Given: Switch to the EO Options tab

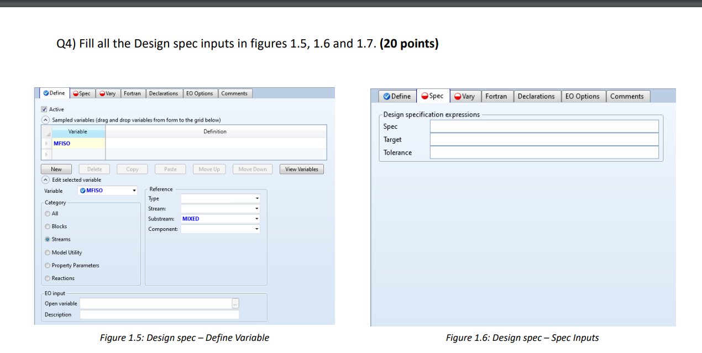Looking at the screenshot, I should 200,93.
